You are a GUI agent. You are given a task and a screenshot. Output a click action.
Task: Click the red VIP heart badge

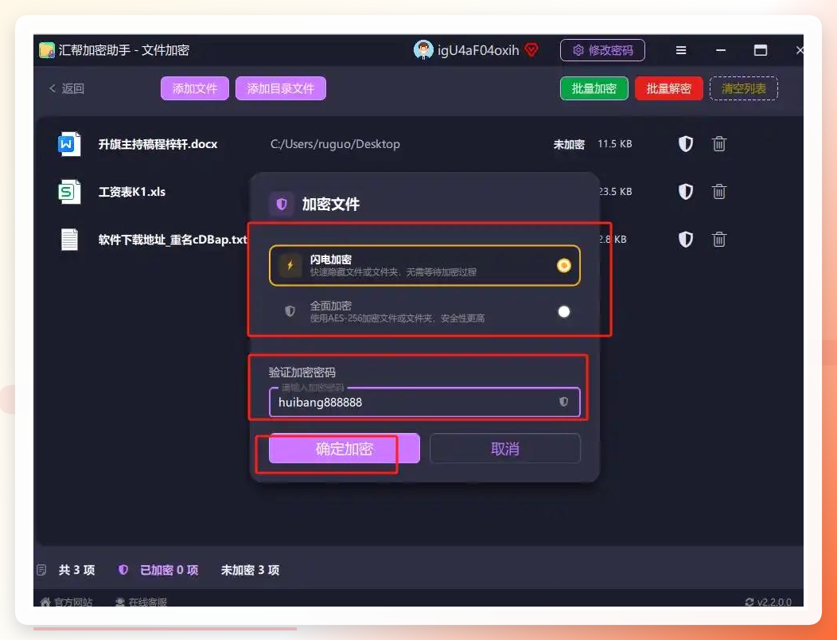pos(531,50)
